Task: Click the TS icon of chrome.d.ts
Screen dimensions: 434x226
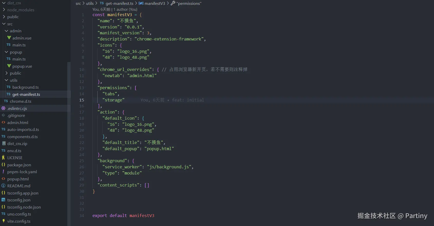Action: [6, 101]
